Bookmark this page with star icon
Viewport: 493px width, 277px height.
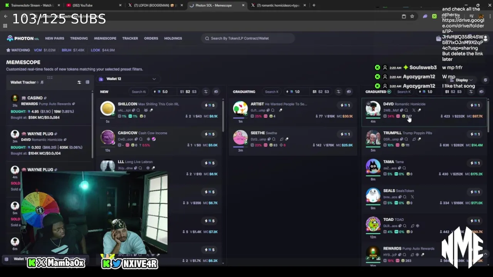point(412,17)
